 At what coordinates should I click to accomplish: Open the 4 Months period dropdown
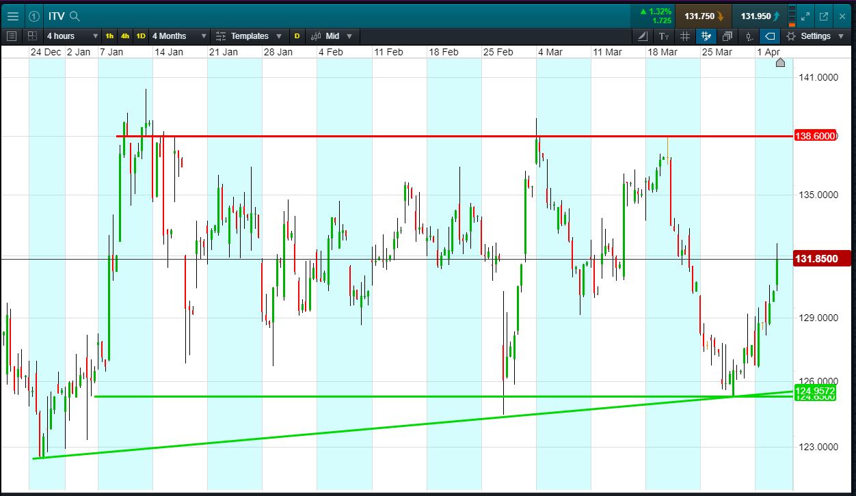(178, 36)
